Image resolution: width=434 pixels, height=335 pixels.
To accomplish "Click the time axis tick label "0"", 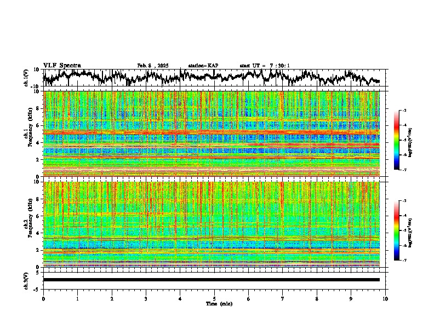I will [43, 299].
